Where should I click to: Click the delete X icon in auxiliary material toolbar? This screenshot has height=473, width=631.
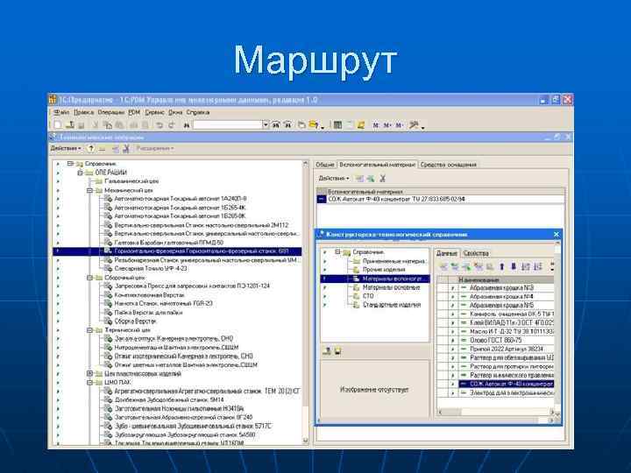(x=382, y=178)
